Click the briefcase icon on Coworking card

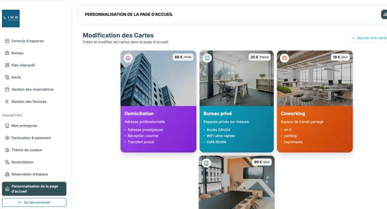pyautogui.click(x=284, y=58)
